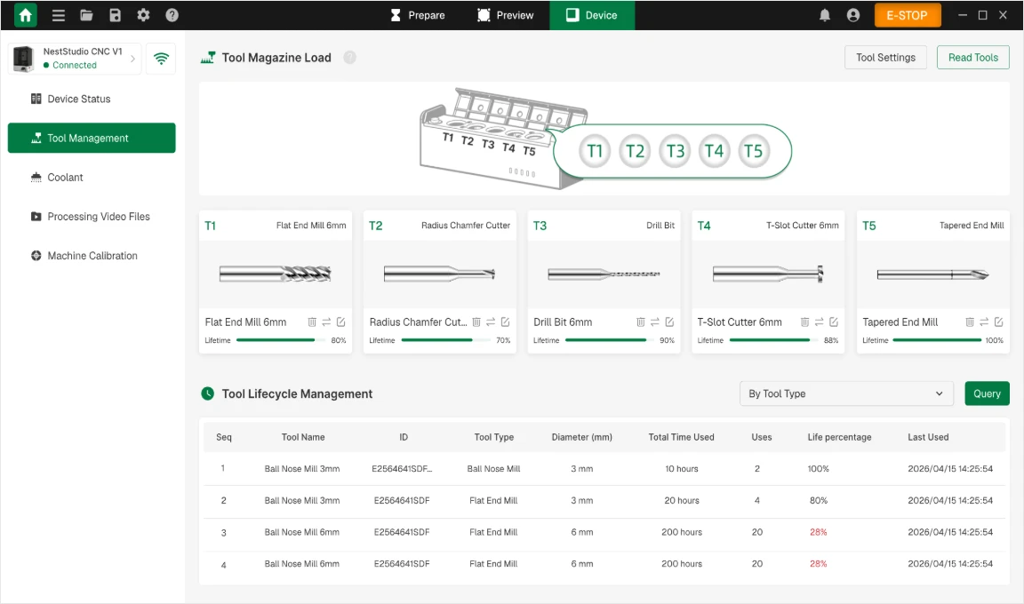The width and height of the screenshot is (1024, 604).
Task: Show help next to Tool Magazine Load
Action: point(350,58)
